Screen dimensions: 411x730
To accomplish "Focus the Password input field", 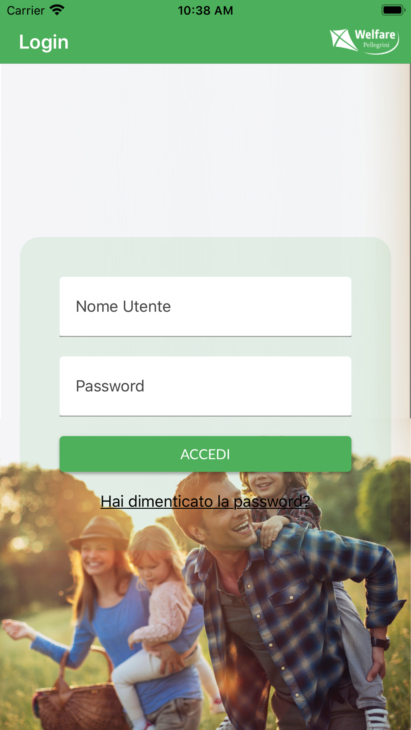I will click(205, 386).
